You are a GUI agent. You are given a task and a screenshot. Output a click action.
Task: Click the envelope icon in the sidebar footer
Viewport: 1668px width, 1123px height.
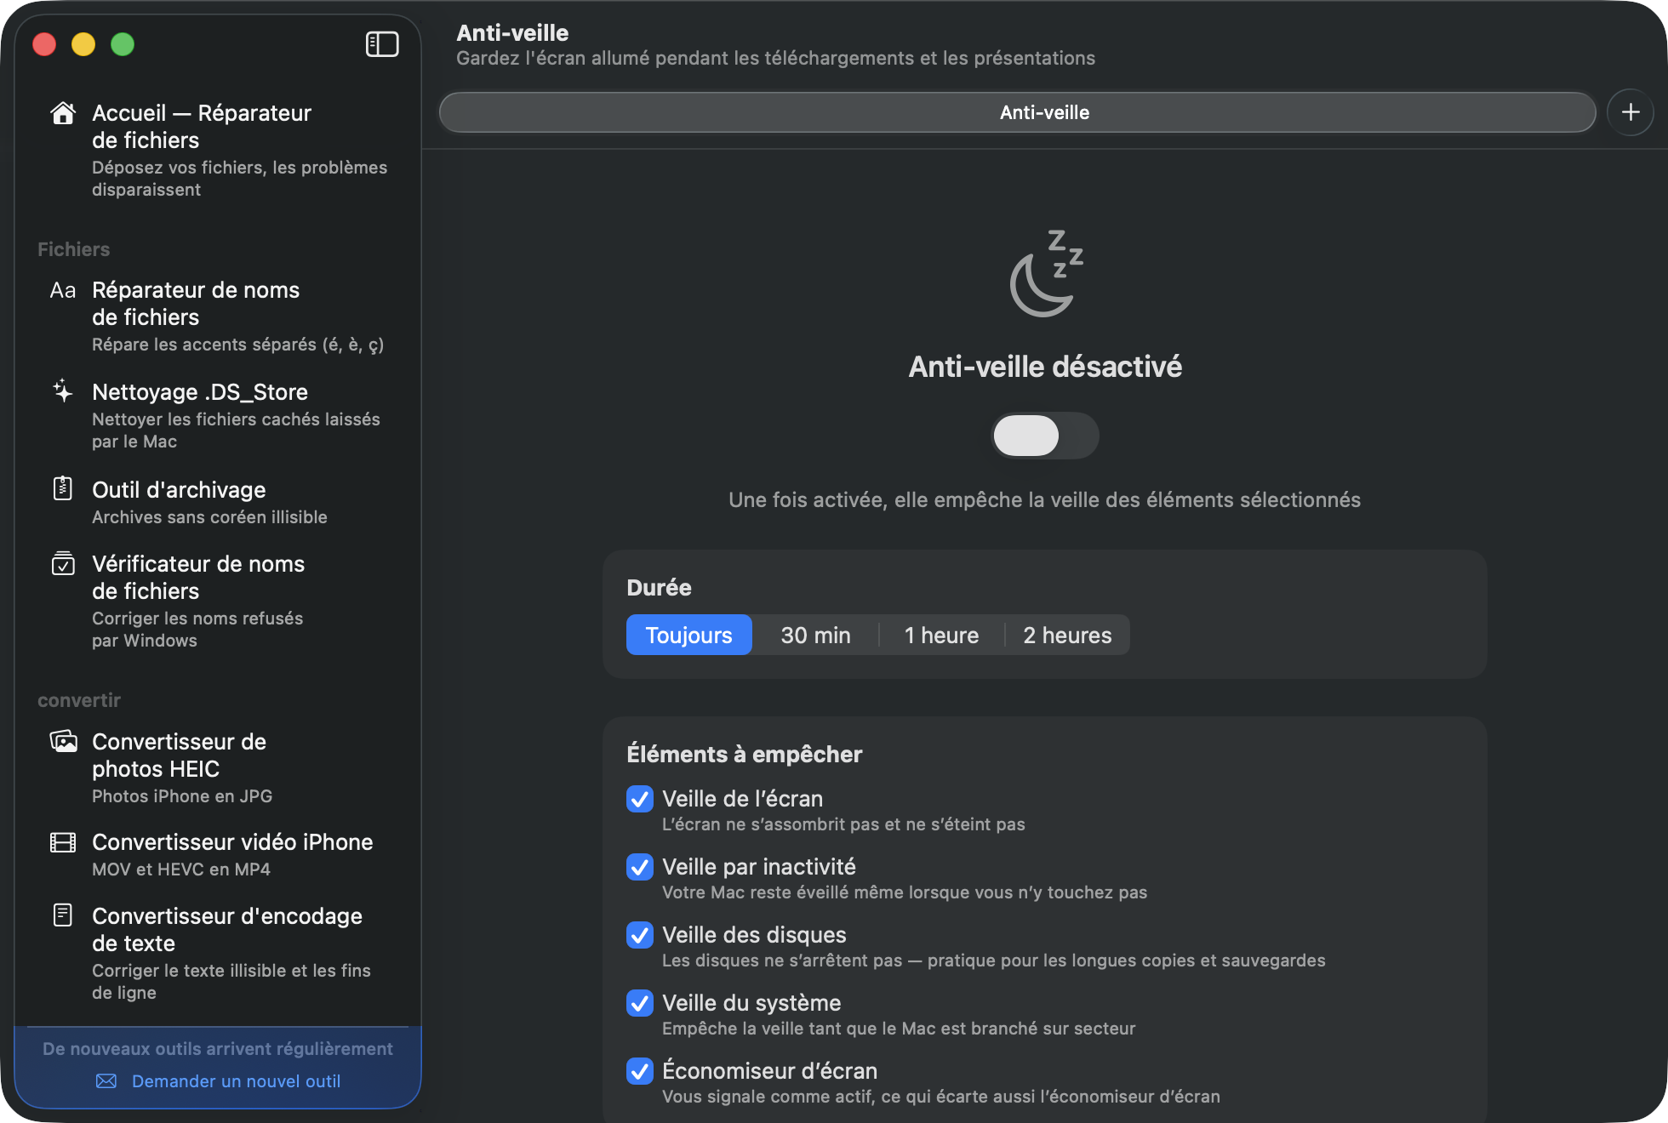click(x=106, y=1081)
